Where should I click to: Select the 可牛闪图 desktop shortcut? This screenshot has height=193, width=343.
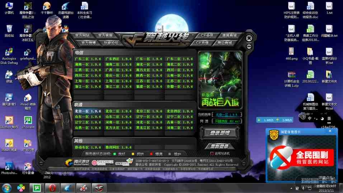(28, 146)
